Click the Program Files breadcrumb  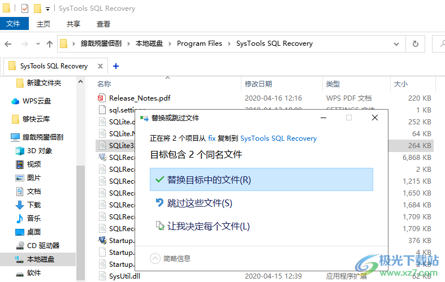click(x=199, y=44)
